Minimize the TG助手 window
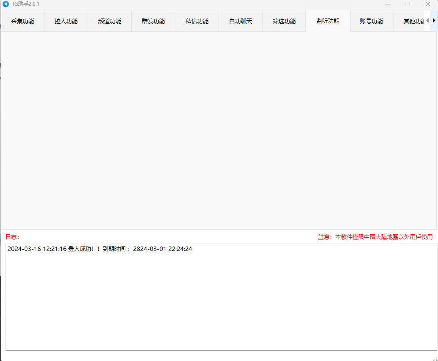 387,4
